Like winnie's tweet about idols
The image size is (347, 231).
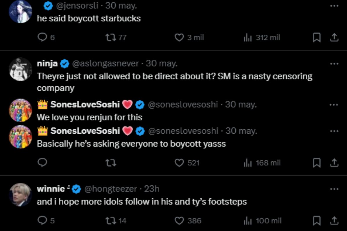click(179, 221)
